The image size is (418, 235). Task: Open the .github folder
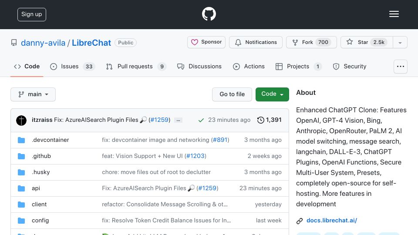(41, 156)
